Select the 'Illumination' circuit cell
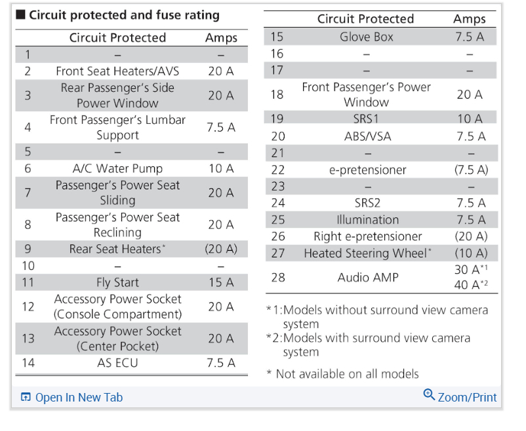 pyautogui.click(x=367, y=219)
